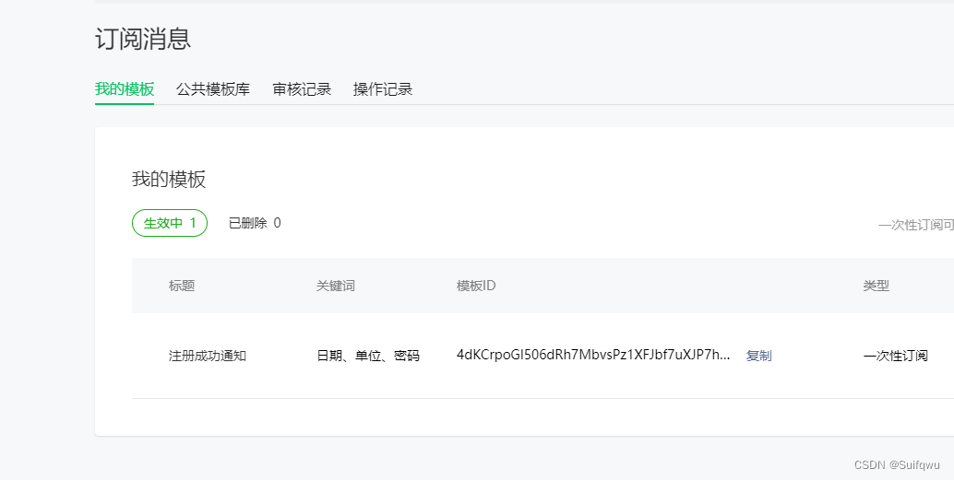
Task: Click the template ID 4dKCrpoGI506dRh7... text
Action: pyautogui.click(x=593, y=355)
